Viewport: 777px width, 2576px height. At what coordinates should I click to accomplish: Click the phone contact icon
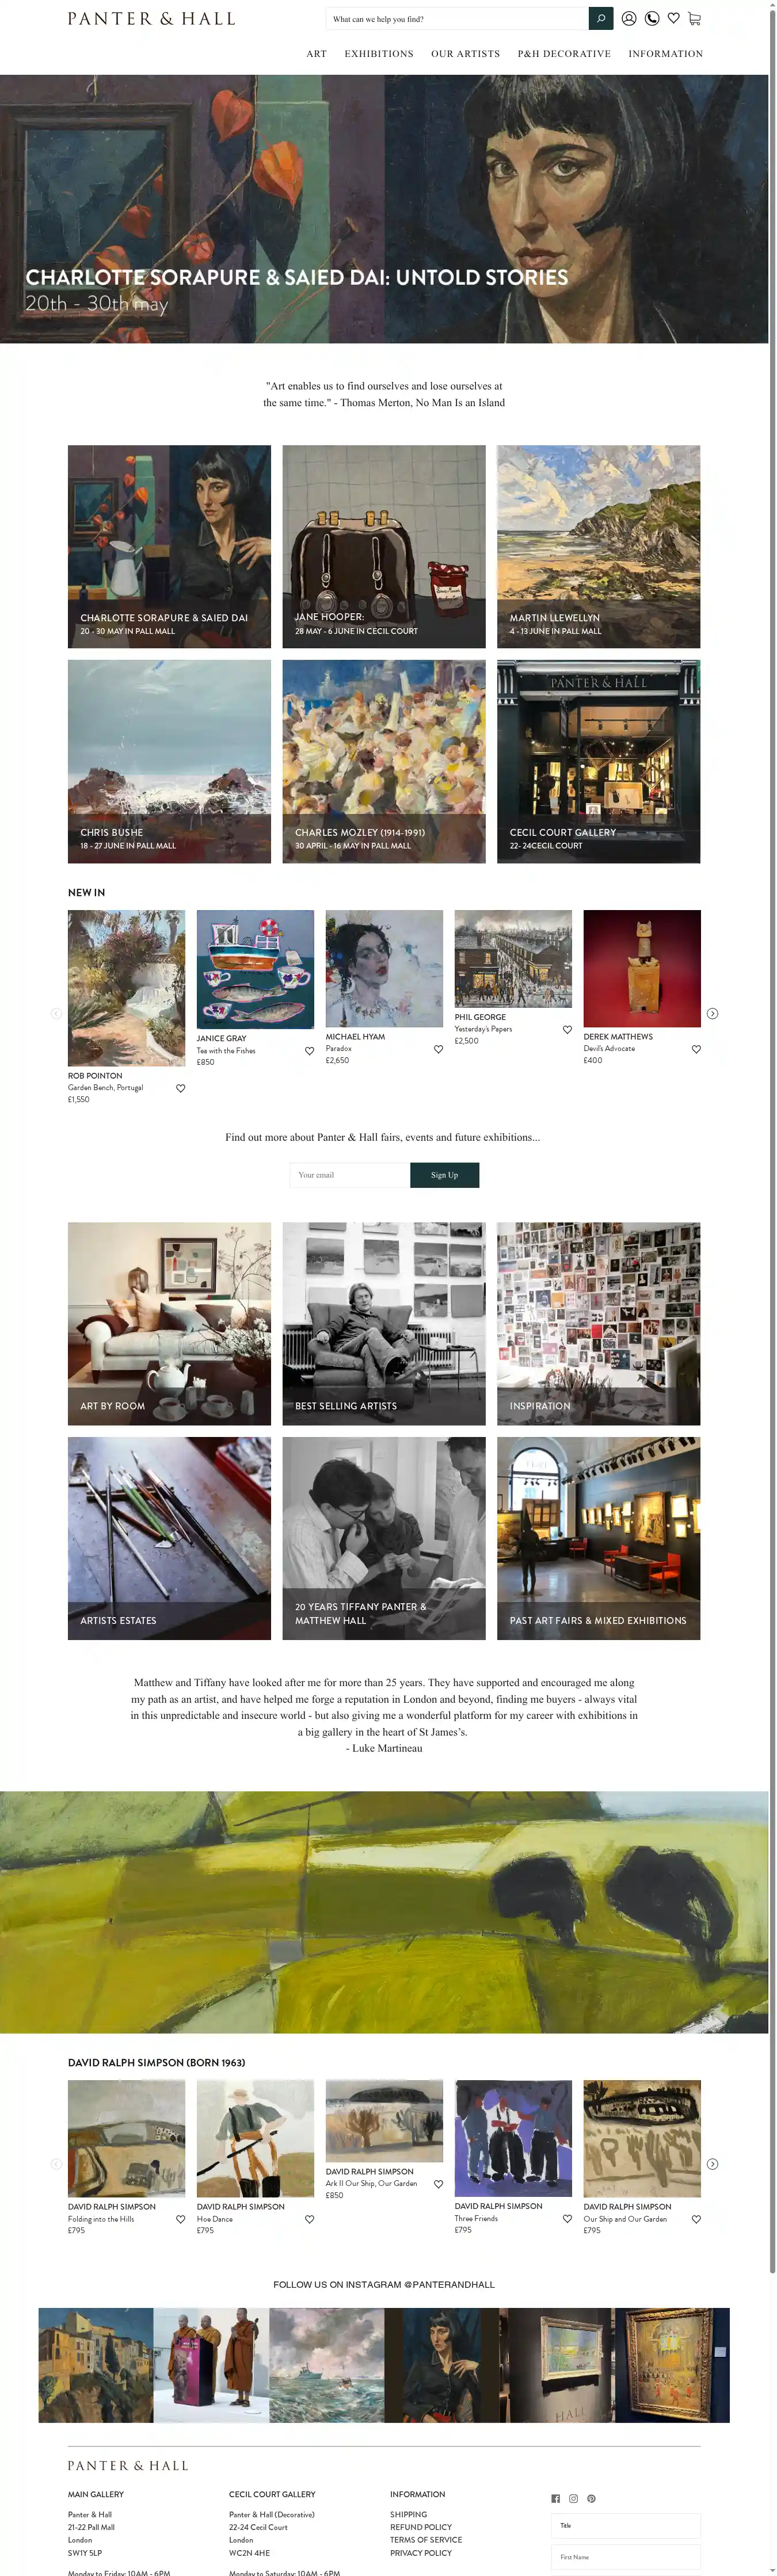pyautogui.click(x=652, y=18)
